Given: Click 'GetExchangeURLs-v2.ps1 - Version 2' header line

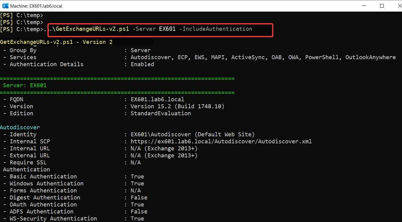Looking at the screenshot, I should tap(56, 42).
